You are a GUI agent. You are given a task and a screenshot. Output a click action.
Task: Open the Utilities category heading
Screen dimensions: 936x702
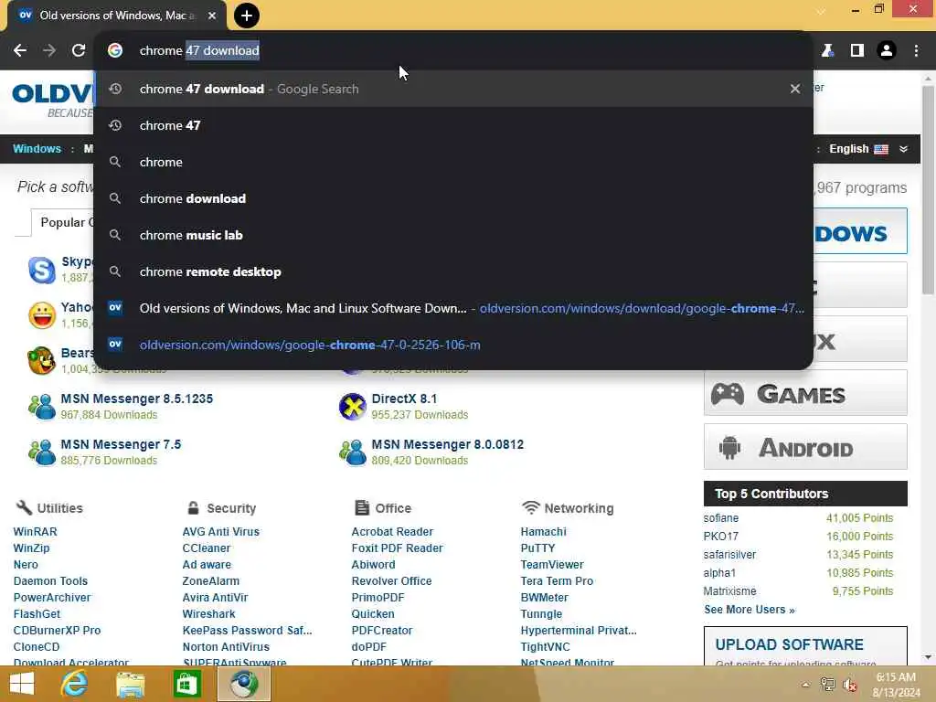(59, 508)
